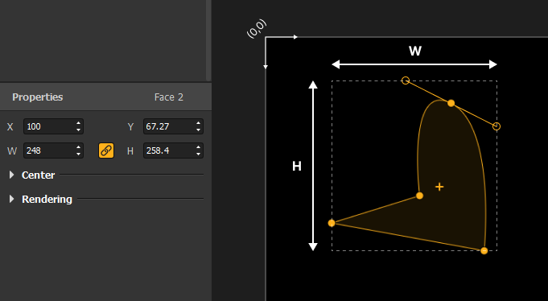Select the leftmost vertex of the shape
The width and height of the screenshot is (548, 301).
[332, 223]
